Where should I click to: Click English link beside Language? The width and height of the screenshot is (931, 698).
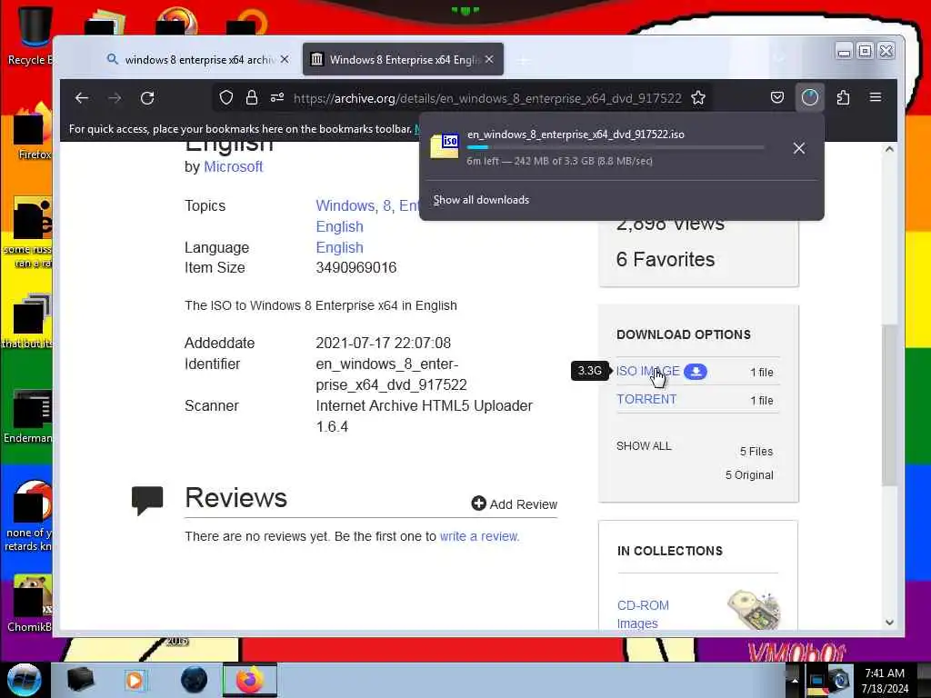tap(340, 247)
